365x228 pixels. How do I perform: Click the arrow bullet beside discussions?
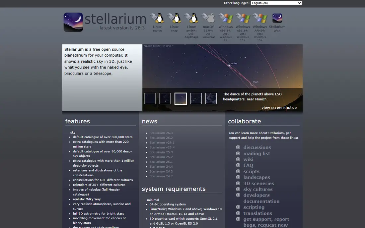(x=238, y=147)
